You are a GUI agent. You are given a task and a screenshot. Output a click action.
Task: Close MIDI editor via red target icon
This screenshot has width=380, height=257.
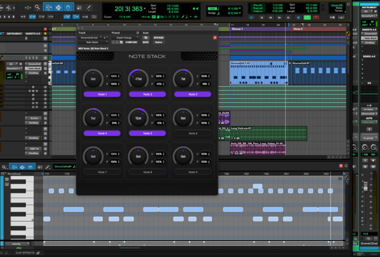pos(341,166)
